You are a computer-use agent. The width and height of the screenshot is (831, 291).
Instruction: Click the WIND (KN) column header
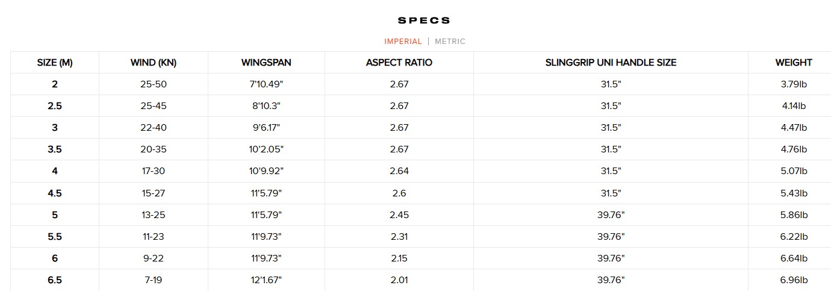coord(154,63)
